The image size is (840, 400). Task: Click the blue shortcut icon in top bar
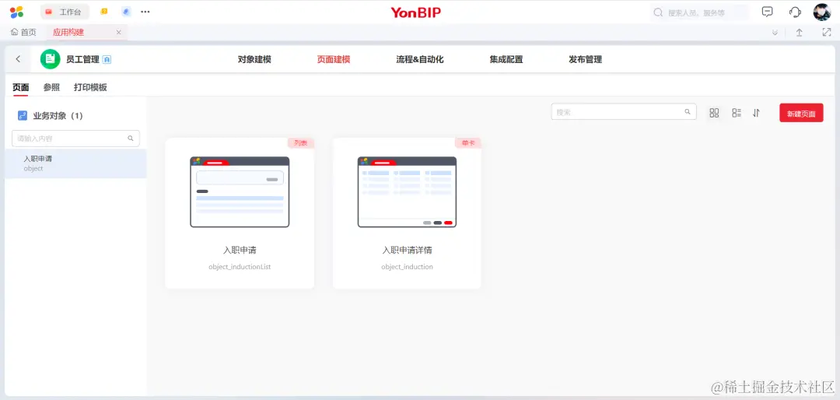pyautogui.click(x=126, y=11)
